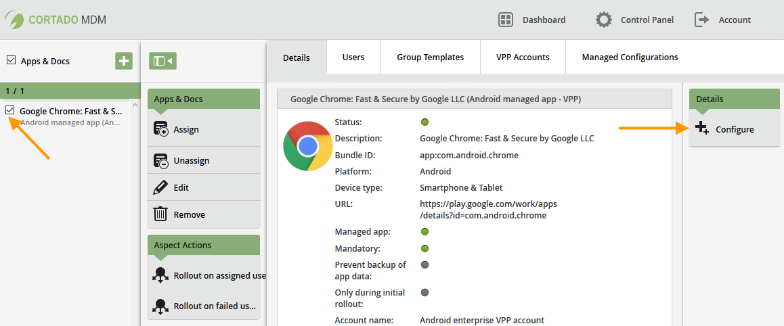Click the Managed app green indicator

425,231
